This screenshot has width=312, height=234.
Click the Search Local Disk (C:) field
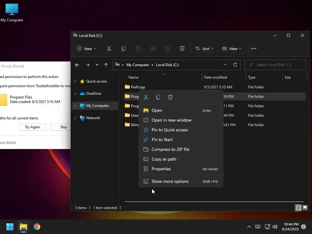click(x=275, y=65)
